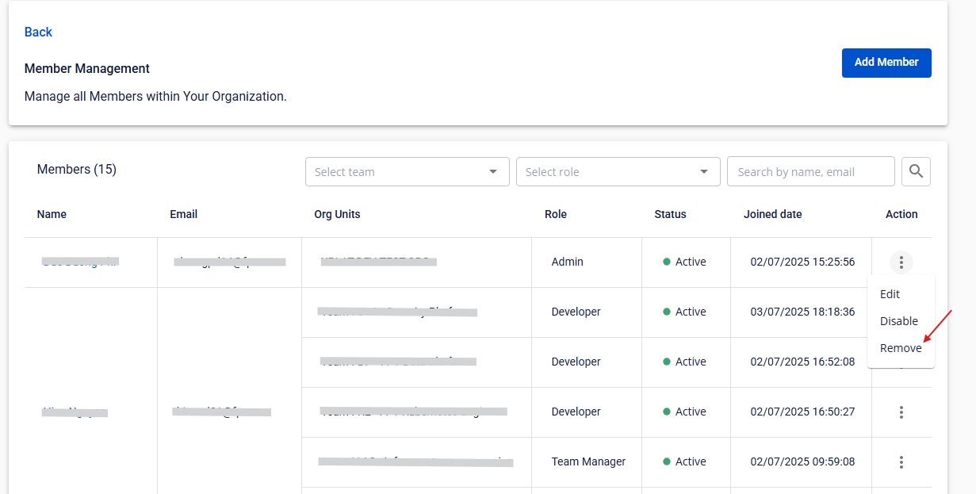The width and height of the screenshot is (976, 494).
Task: Open three-dot menu for the Team Manager row
Action: pyautogui.click(x=901, y=461)
